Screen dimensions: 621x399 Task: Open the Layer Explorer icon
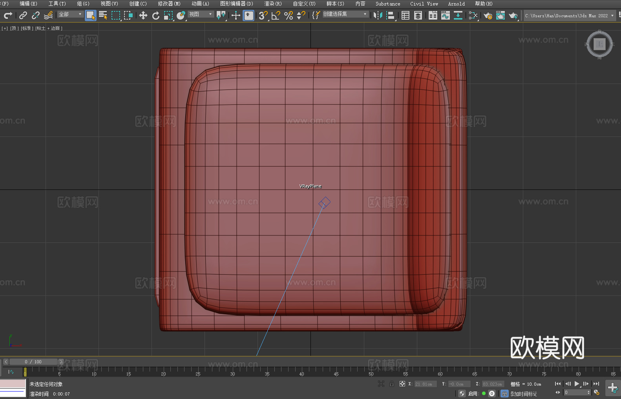pos(418,15)
